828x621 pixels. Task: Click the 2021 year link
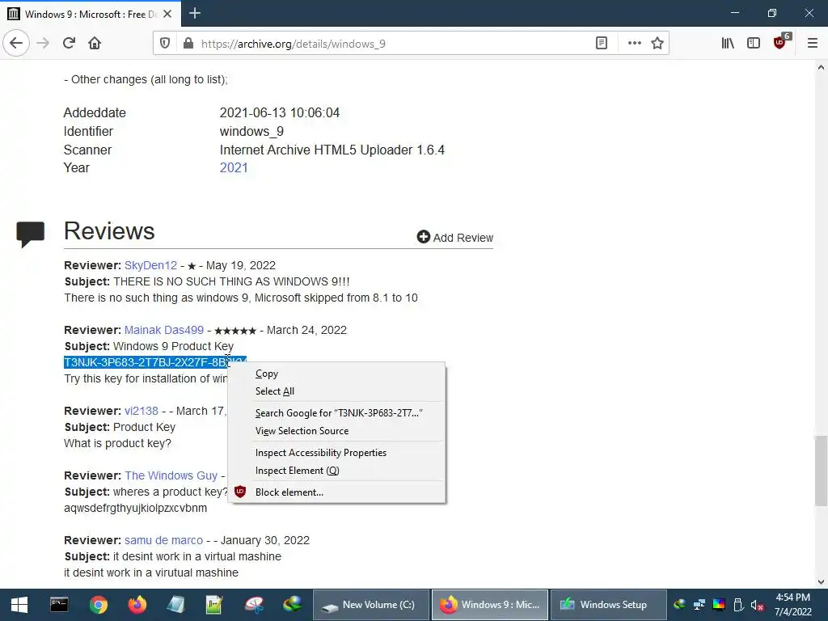234,168
